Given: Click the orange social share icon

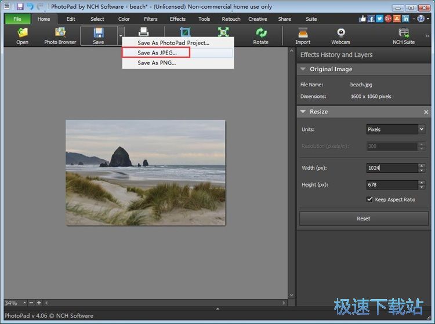Looking at the screenshot, I should (x=397, y=19).
